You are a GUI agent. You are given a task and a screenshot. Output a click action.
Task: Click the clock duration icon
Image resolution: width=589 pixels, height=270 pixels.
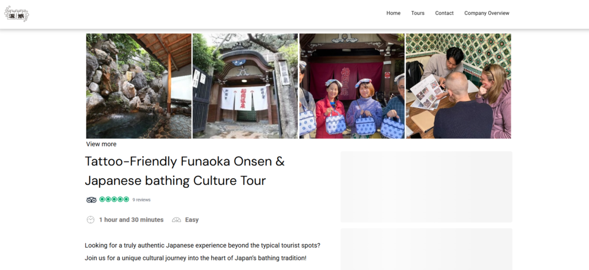[x=90, y=220]
